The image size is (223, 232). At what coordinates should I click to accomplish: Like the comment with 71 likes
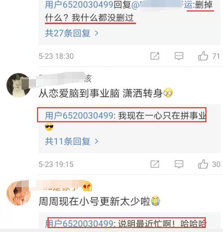203,56
